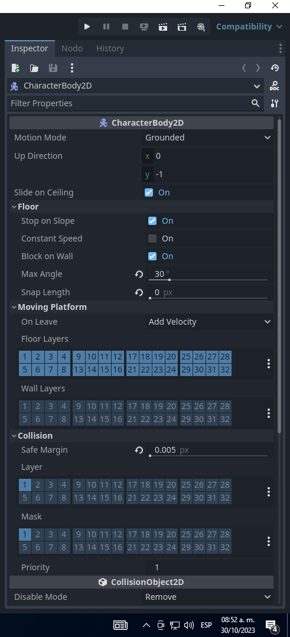Screen dimensions: 290x637
Task: Open inspector property tools menu
Action: (275, 103)
